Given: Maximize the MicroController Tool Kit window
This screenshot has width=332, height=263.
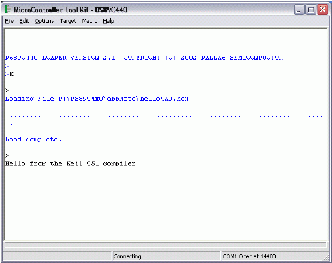Looking at the screenshot, I should pos(311,10).
